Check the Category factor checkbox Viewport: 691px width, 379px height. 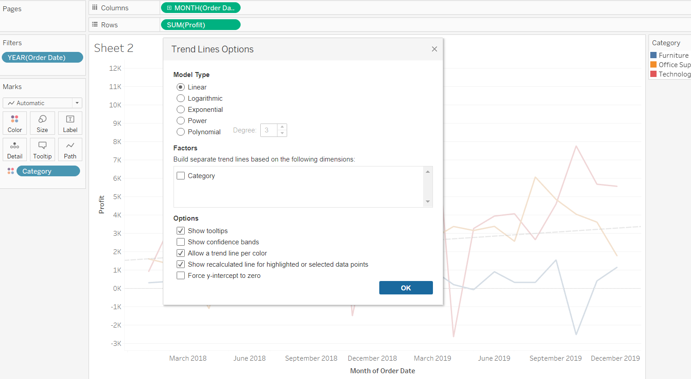tap(181, 175)
